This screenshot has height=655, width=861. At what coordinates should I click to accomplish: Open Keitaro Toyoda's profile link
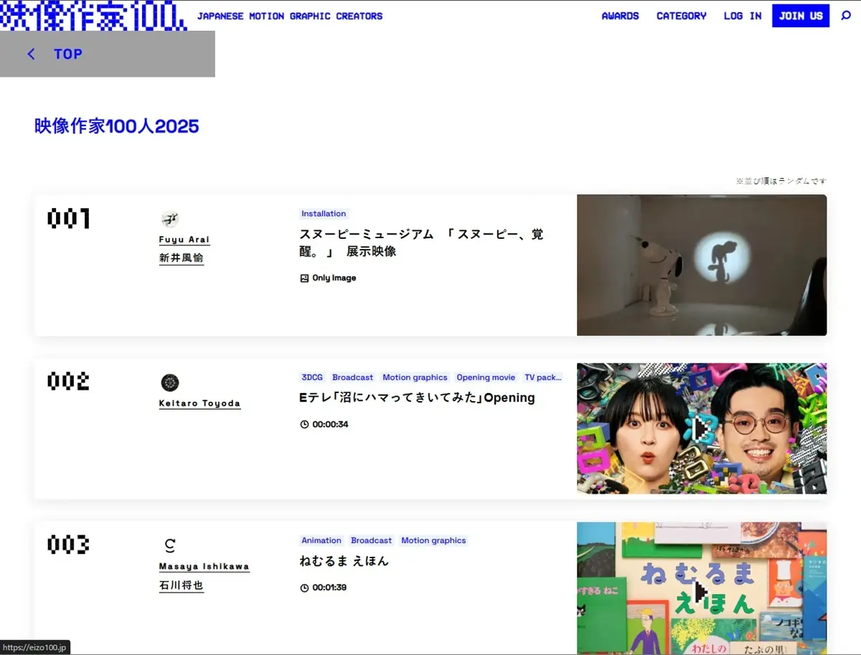[199, 402]
